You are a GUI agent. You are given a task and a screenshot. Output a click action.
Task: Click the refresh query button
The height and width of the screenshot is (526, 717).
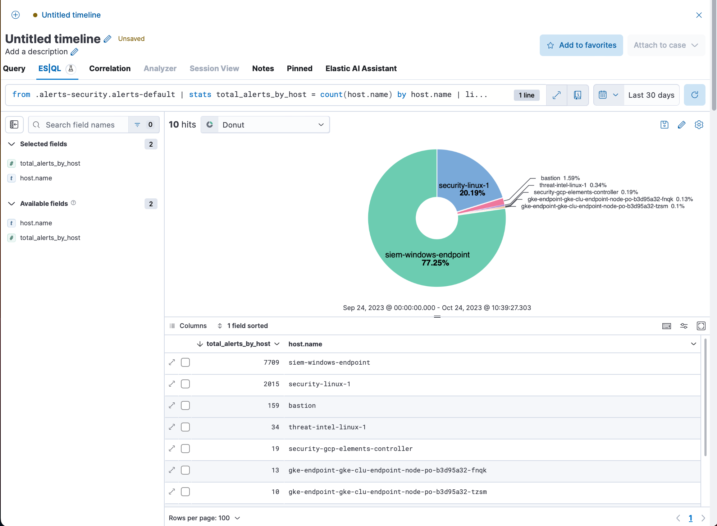[x=694, y=95]
